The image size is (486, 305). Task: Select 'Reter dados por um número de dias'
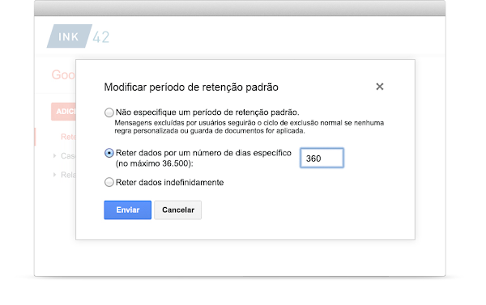tap(109, 153)
